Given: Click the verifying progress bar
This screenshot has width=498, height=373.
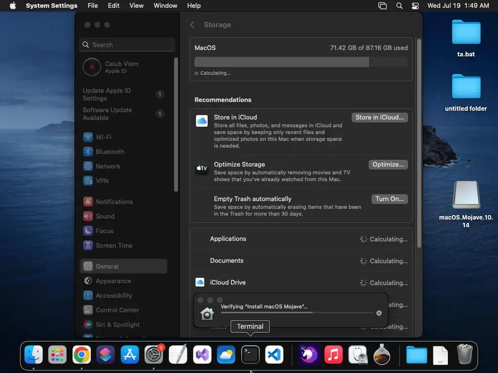Looking at the screenshot, I should point(297,313).
